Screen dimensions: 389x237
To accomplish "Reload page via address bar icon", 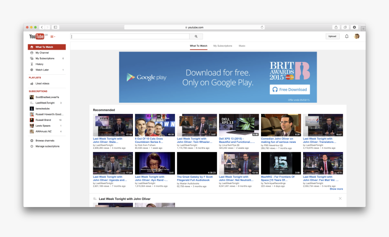I will (262, 27).
